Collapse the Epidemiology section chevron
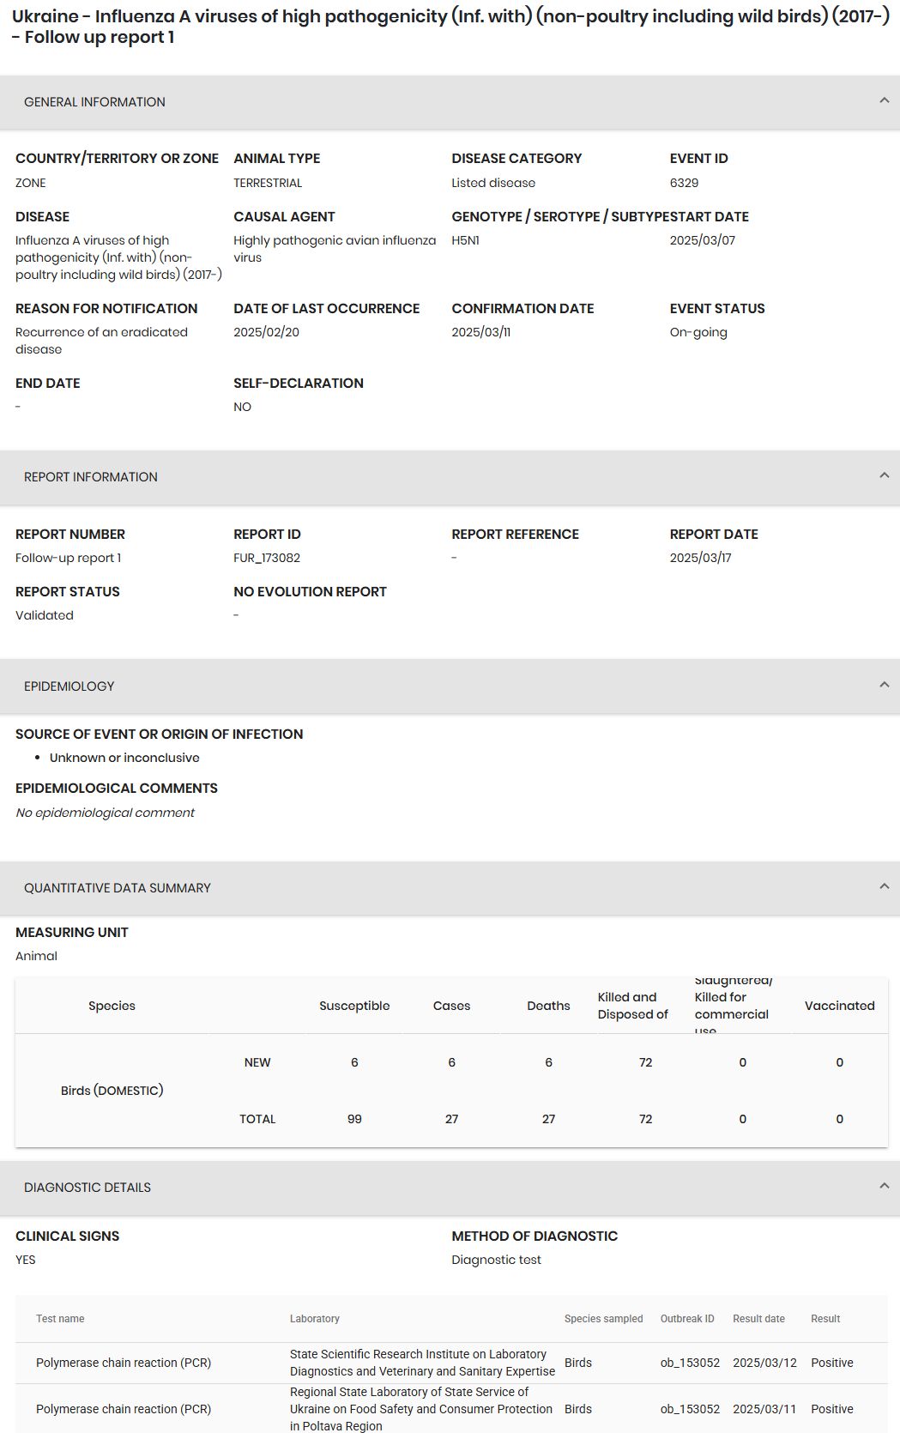This screenshot has height=1433, width=900. pyautogui.click(x=884, y=686)
